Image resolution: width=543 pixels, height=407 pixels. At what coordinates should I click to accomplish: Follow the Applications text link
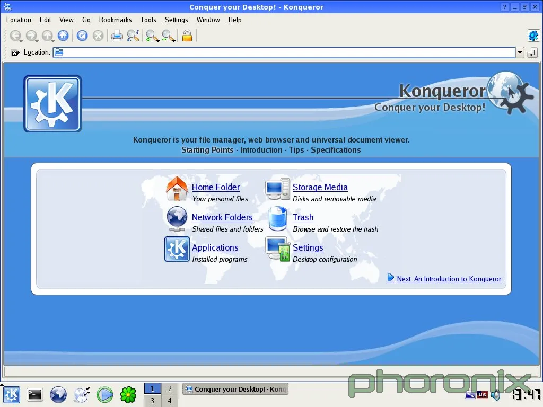(x=215, y=248)
